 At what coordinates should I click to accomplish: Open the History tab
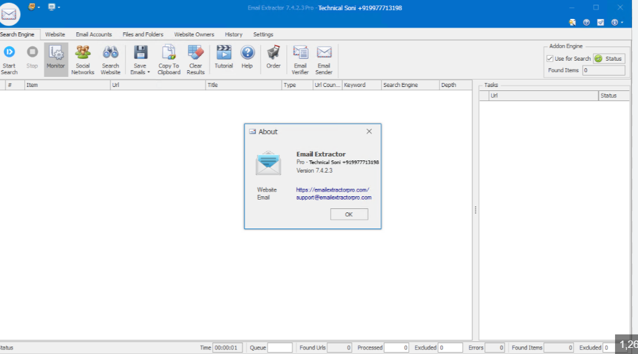[x=234, y=34]
